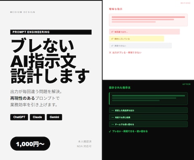Image resolution: width=194 pixels, height=160 pixels.
Task: Click the bold 再現性のある text
Action: click(x=22, y=98)
